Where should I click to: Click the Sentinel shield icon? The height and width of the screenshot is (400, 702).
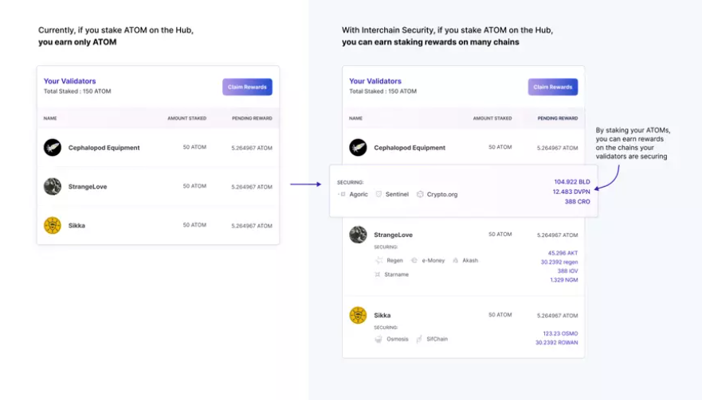tap(379, 194)
